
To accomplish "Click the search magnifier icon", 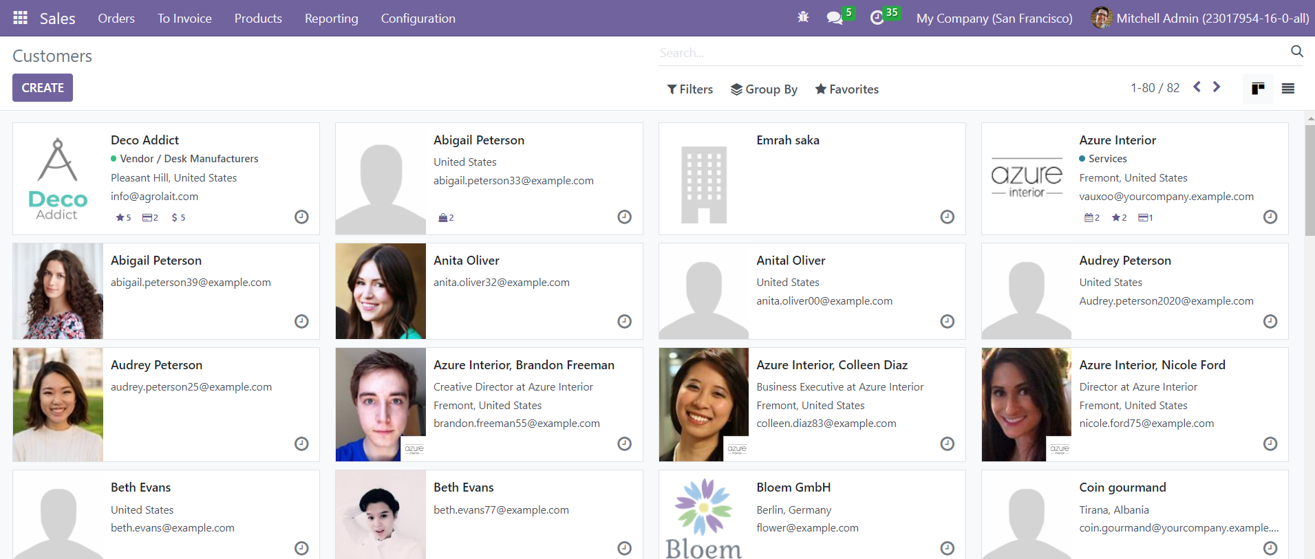I will (1297, 51).
